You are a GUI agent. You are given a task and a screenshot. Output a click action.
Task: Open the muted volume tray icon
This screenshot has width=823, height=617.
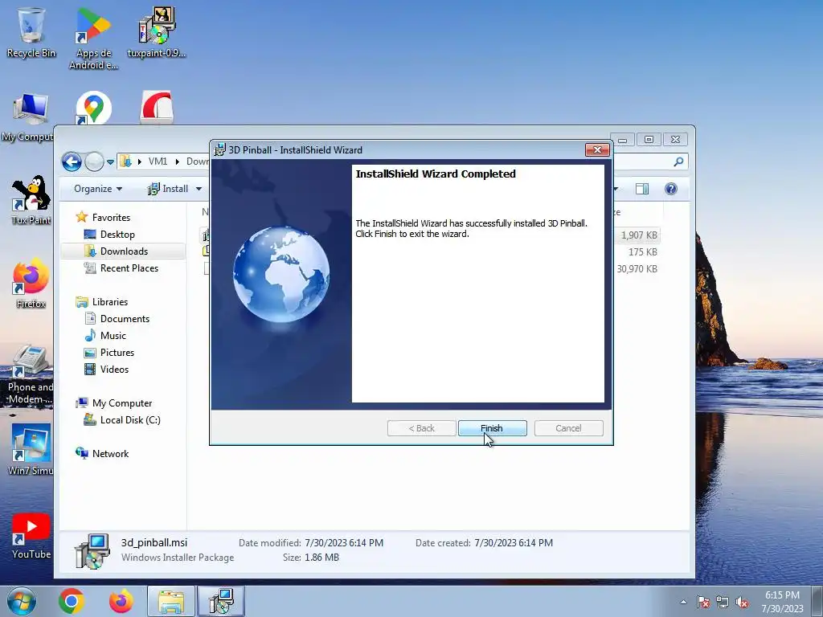[x=742, y=602]
